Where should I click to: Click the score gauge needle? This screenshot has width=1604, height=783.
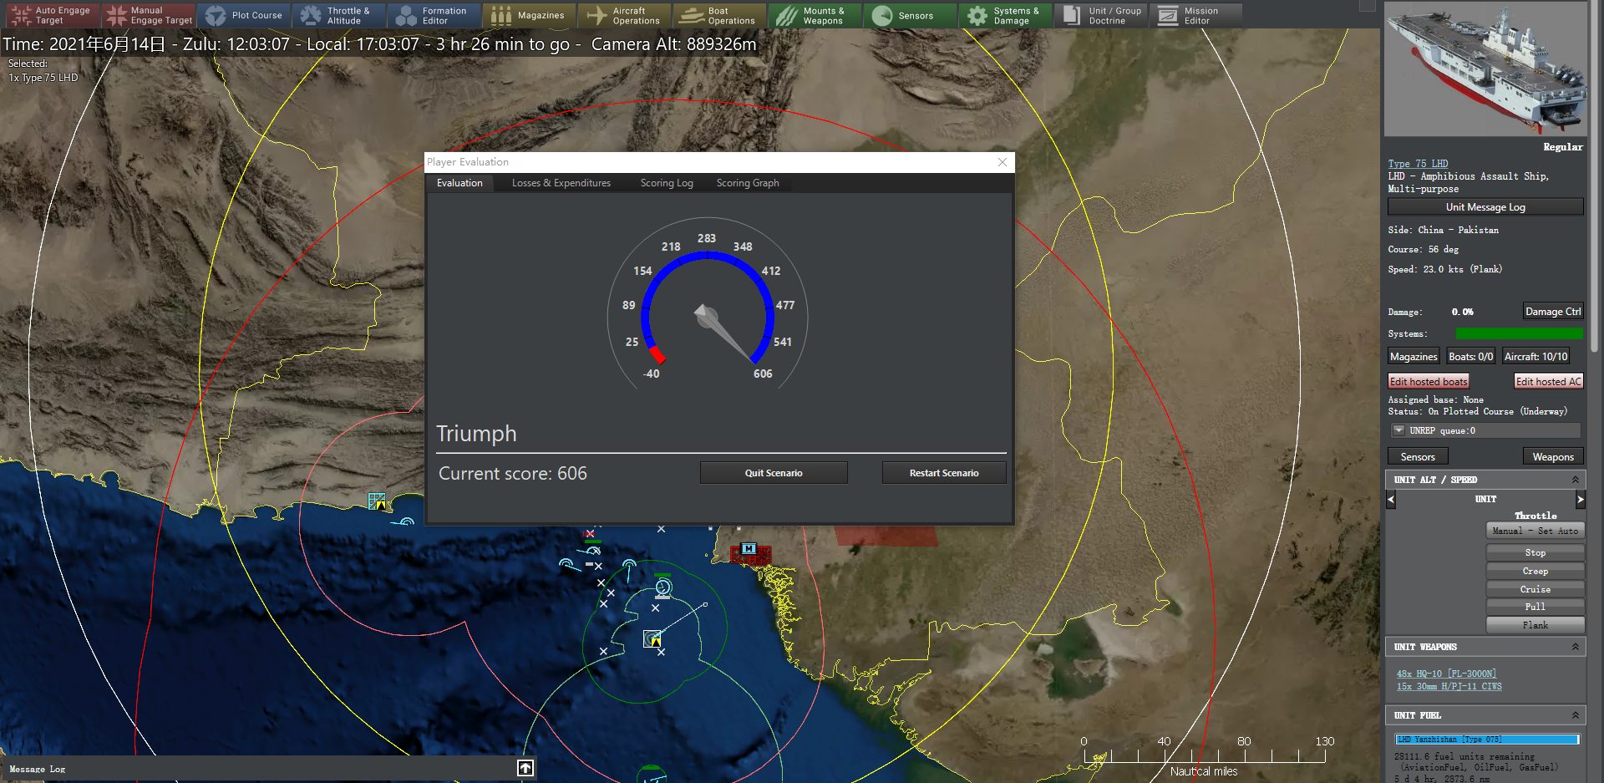point(723,333)
